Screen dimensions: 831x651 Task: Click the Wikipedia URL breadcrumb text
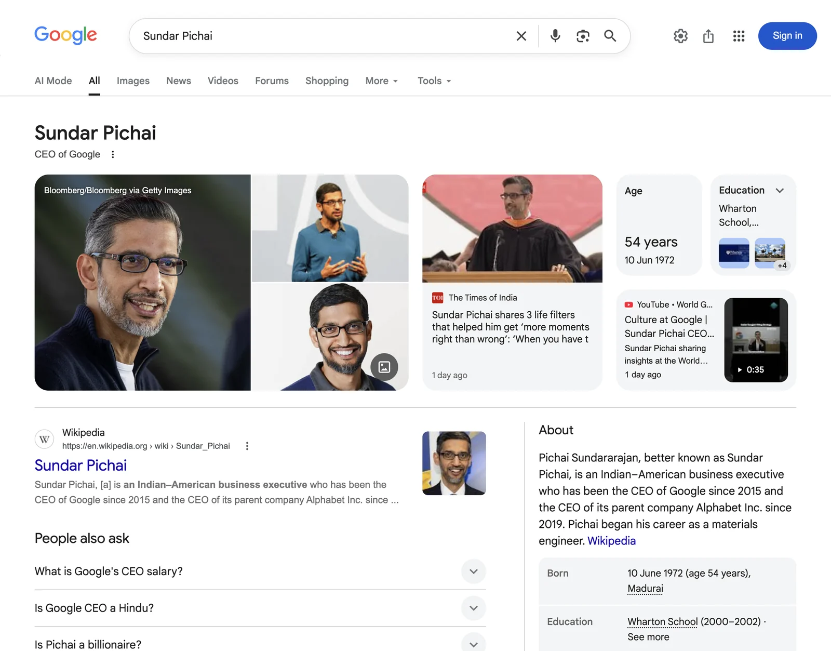click(x=146, y=446)
